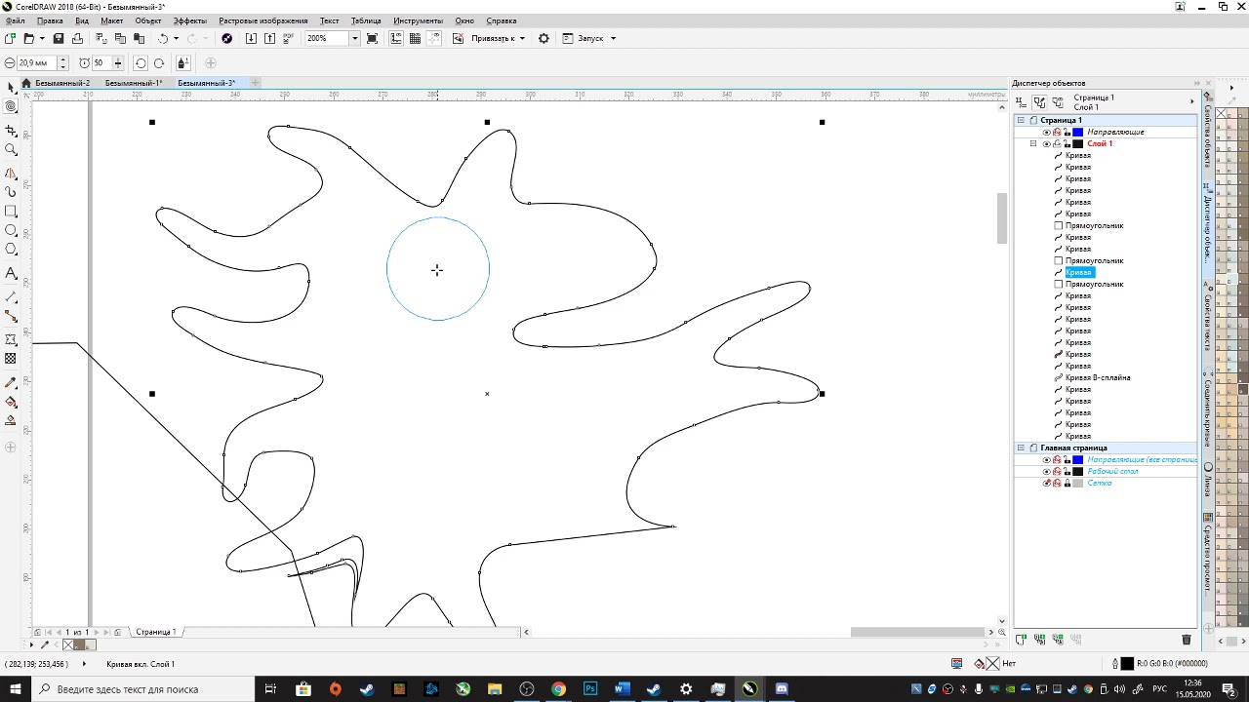Open the Растровые изображения menu
This screenshot has height=702, width=1249.
[263, 20]
